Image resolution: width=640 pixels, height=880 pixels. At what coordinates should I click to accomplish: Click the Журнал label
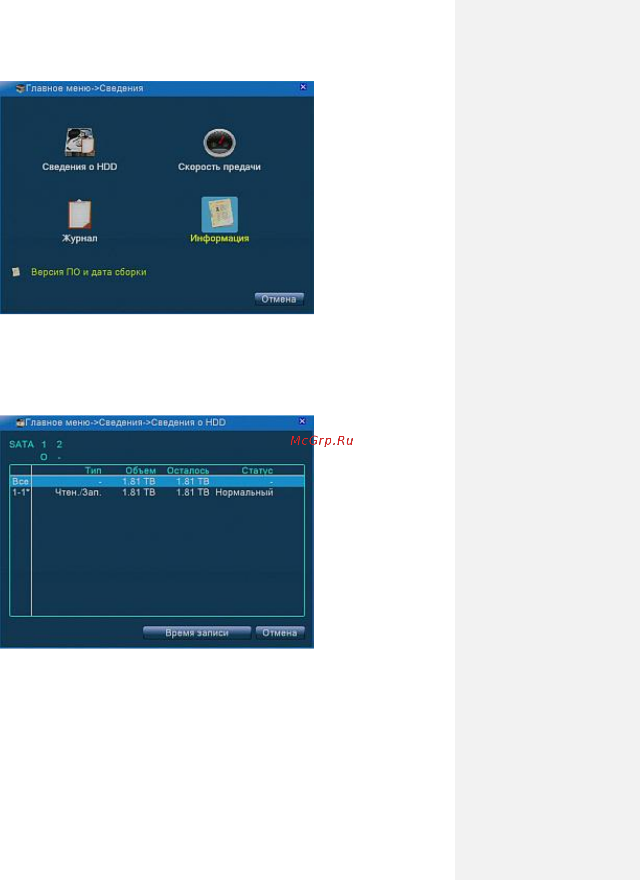[x=80, y=238]
